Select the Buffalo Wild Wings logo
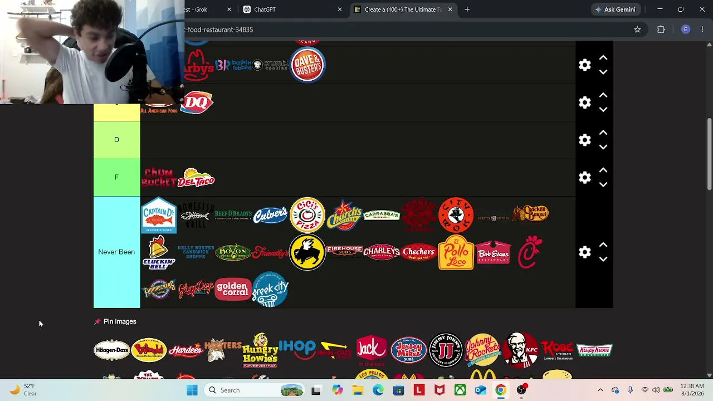Viewport: 713px width, 401px height. (307, 252)
